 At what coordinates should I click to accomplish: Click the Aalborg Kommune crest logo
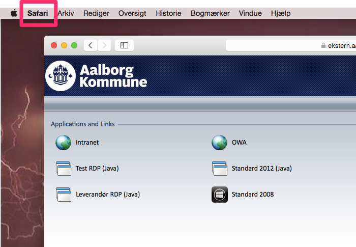pyautogui.click(x=61, y=76)
